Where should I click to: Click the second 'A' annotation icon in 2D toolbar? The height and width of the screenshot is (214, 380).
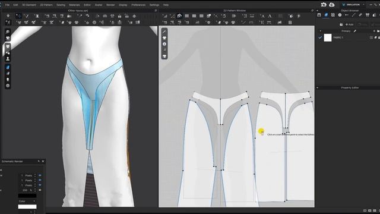tap(270, 16)
